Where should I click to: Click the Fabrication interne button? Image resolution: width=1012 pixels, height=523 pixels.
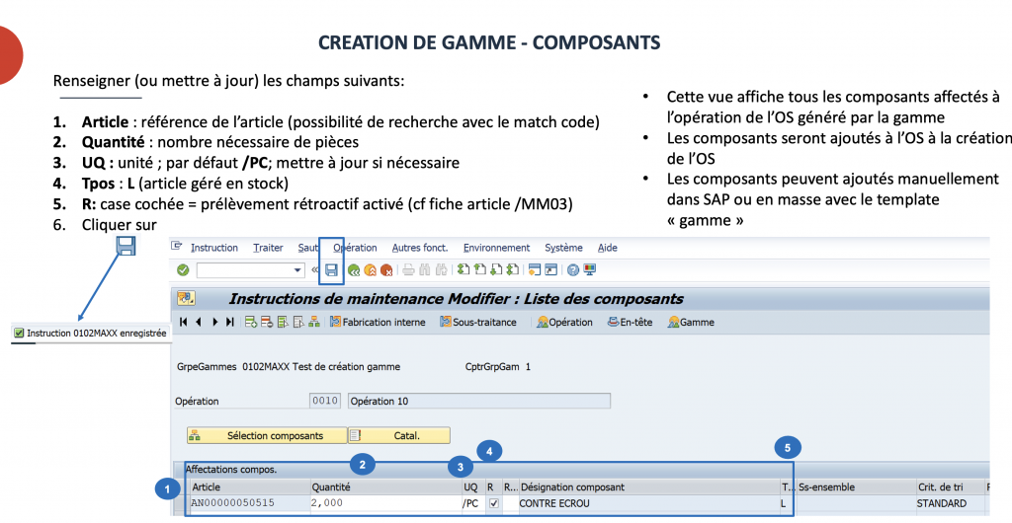click(378, 322)
